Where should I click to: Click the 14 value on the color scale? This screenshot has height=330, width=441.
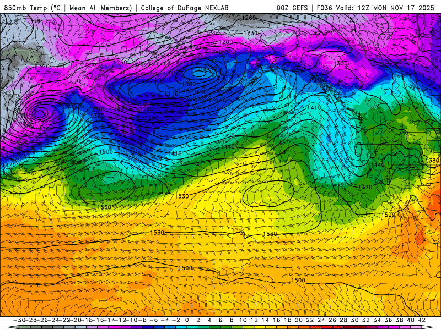[x=265, y=320]
